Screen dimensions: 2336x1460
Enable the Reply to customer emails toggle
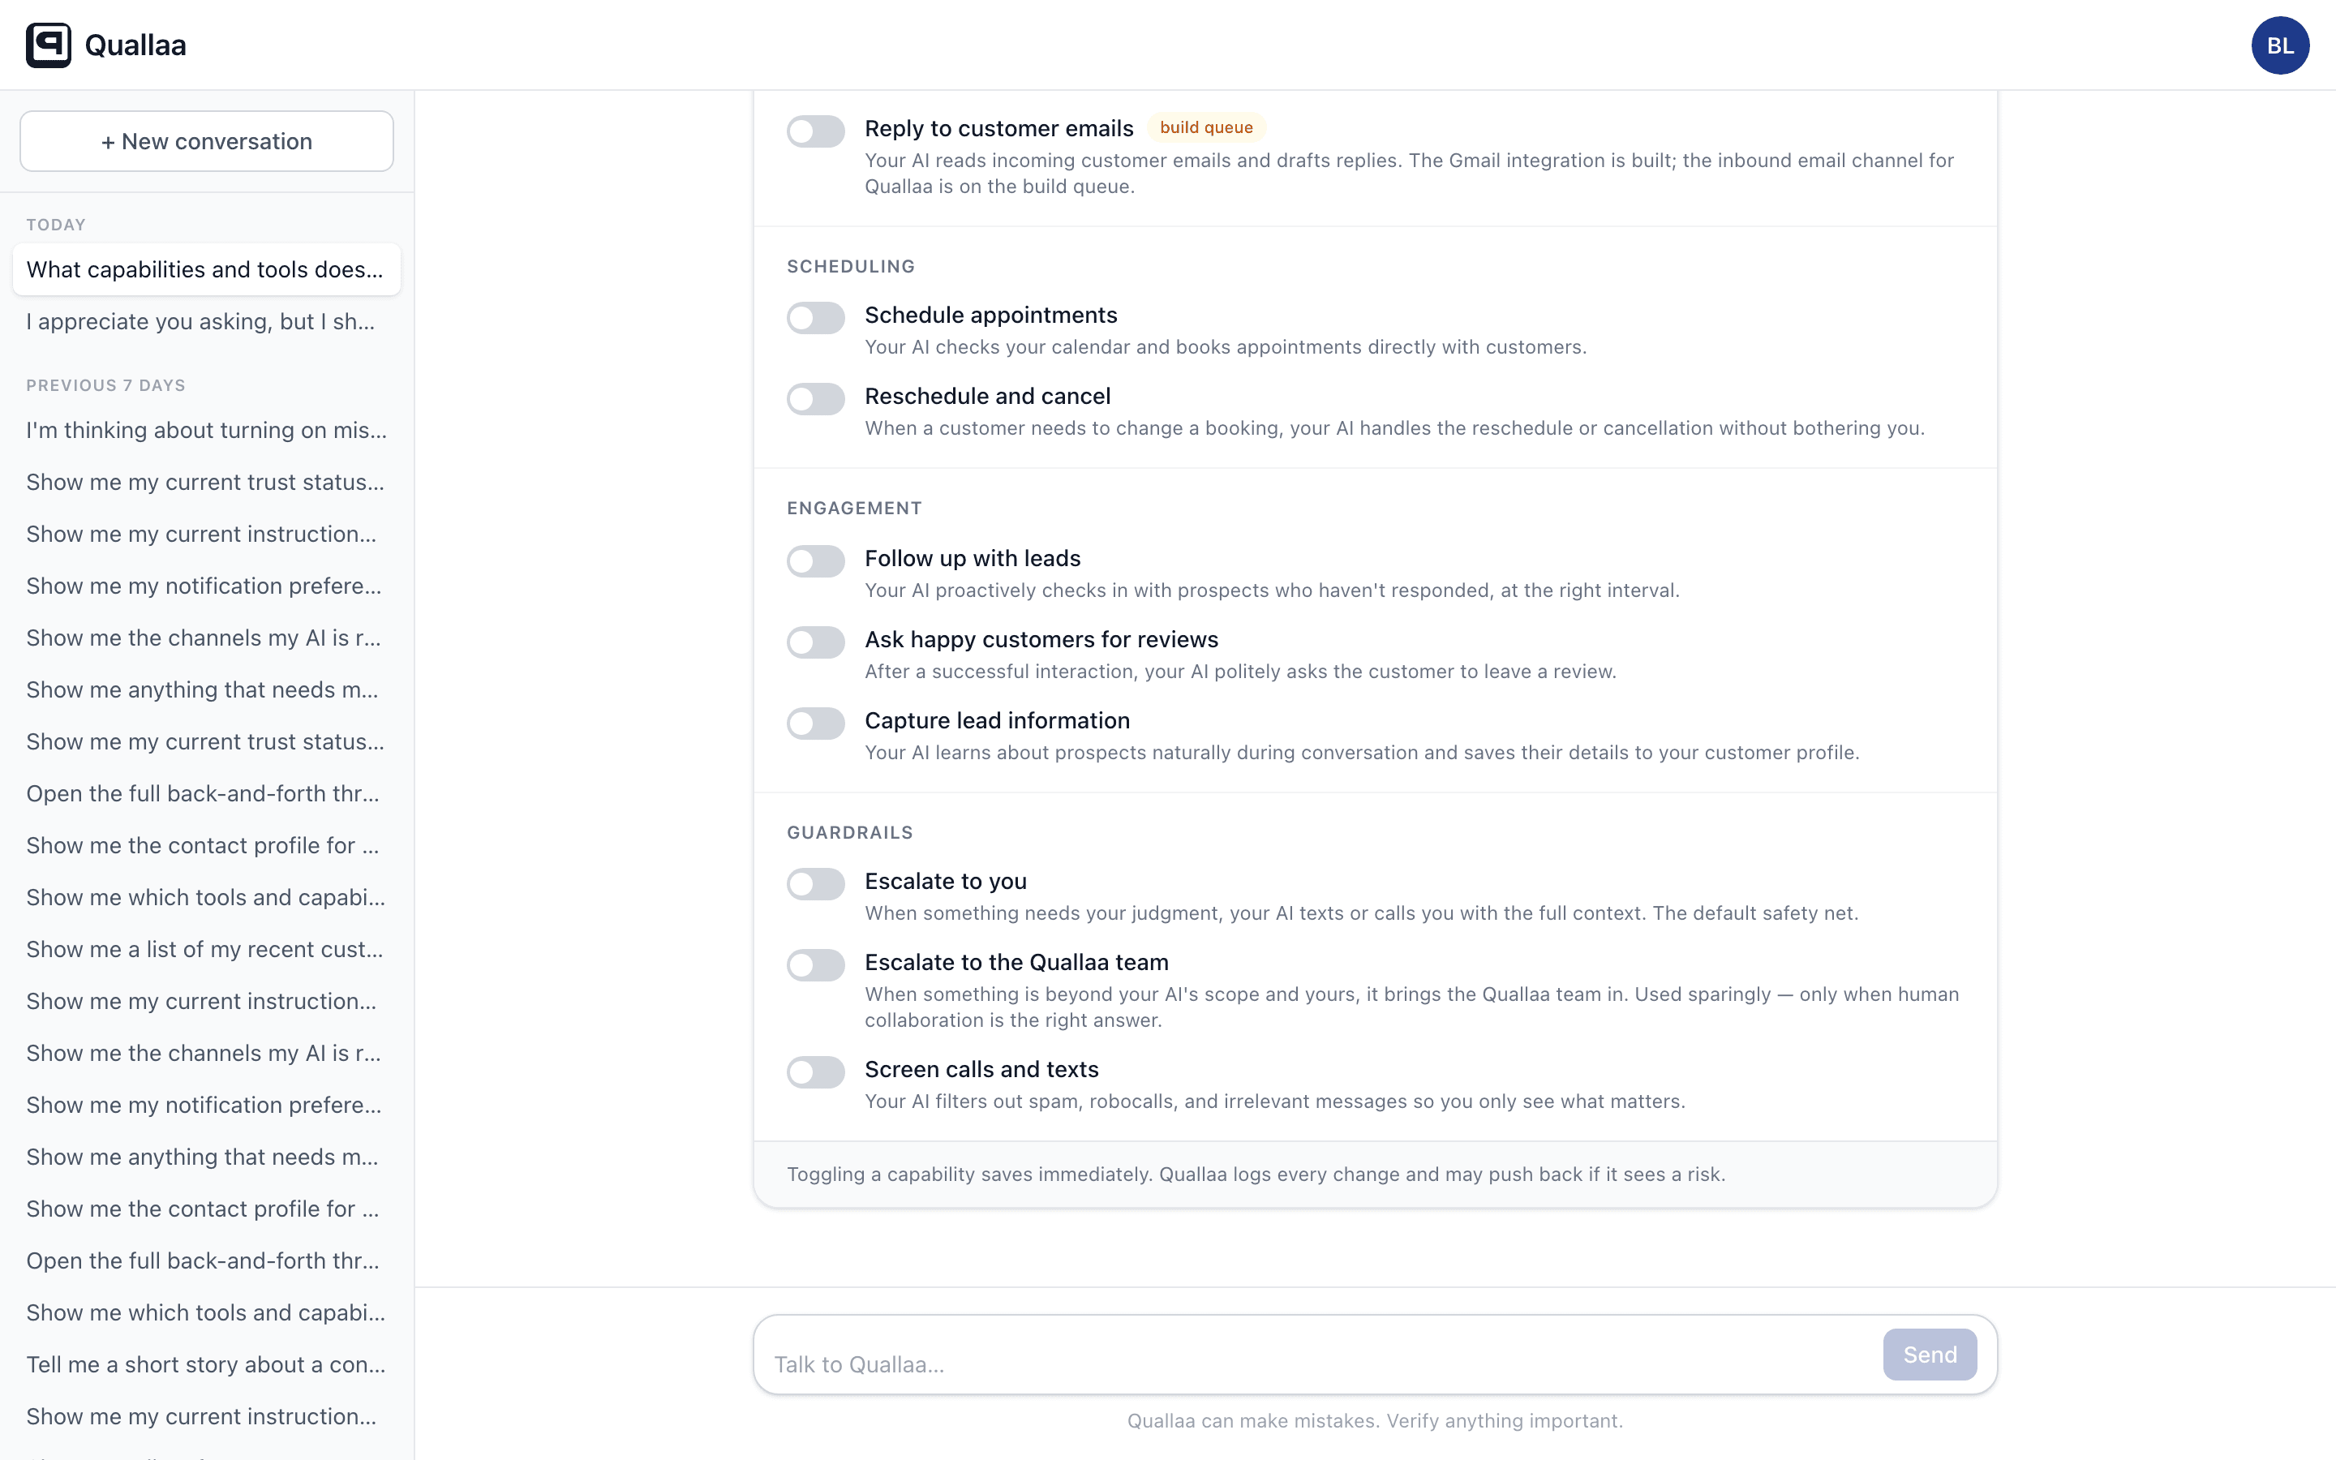tap(814, 131)
